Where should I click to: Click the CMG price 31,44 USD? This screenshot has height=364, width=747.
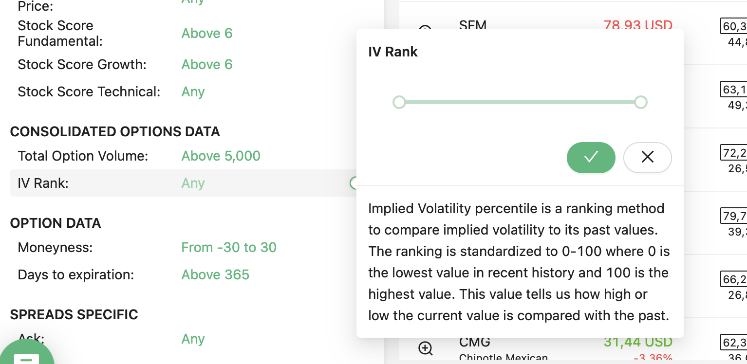click(x=638, y=342)
